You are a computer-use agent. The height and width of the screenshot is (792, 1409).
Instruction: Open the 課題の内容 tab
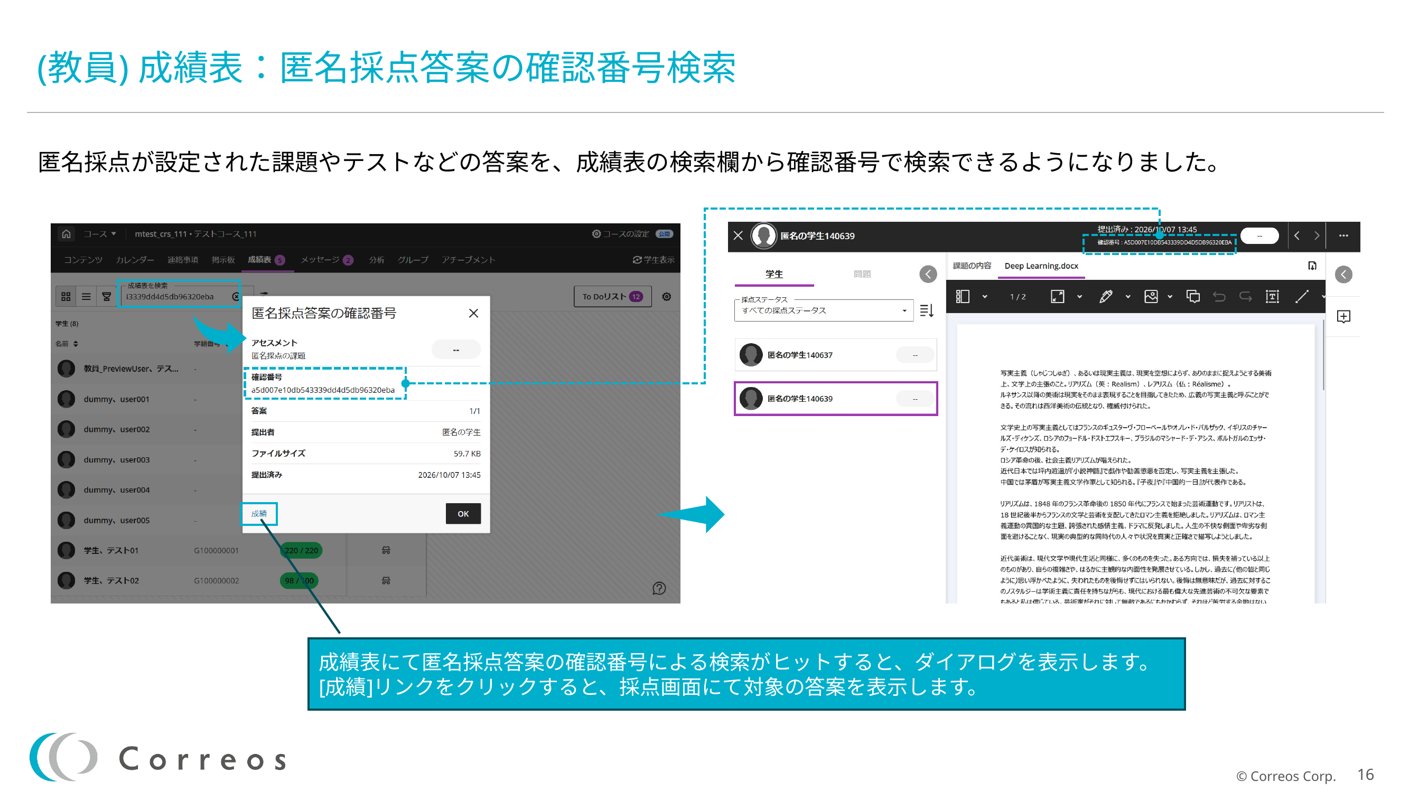tap(972, 266)
